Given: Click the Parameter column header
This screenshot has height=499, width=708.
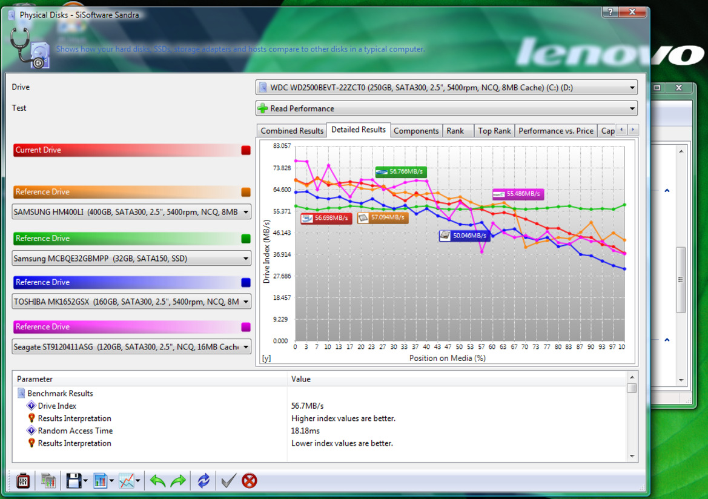Looking at the screenshot, I should click(x=150, y=379).
